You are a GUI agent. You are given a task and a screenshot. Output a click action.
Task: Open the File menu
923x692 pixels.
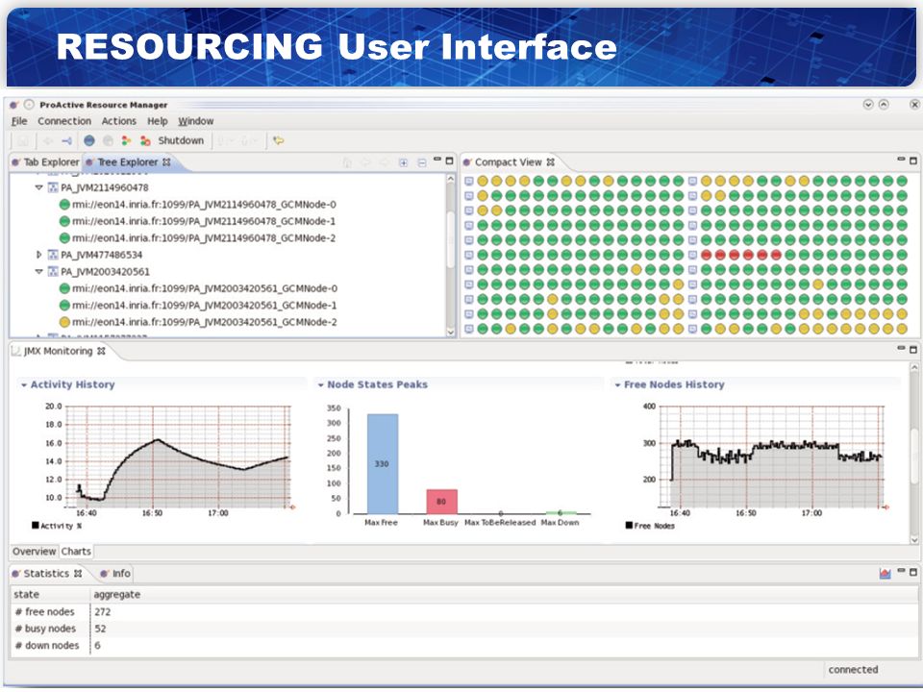point(19,121)
